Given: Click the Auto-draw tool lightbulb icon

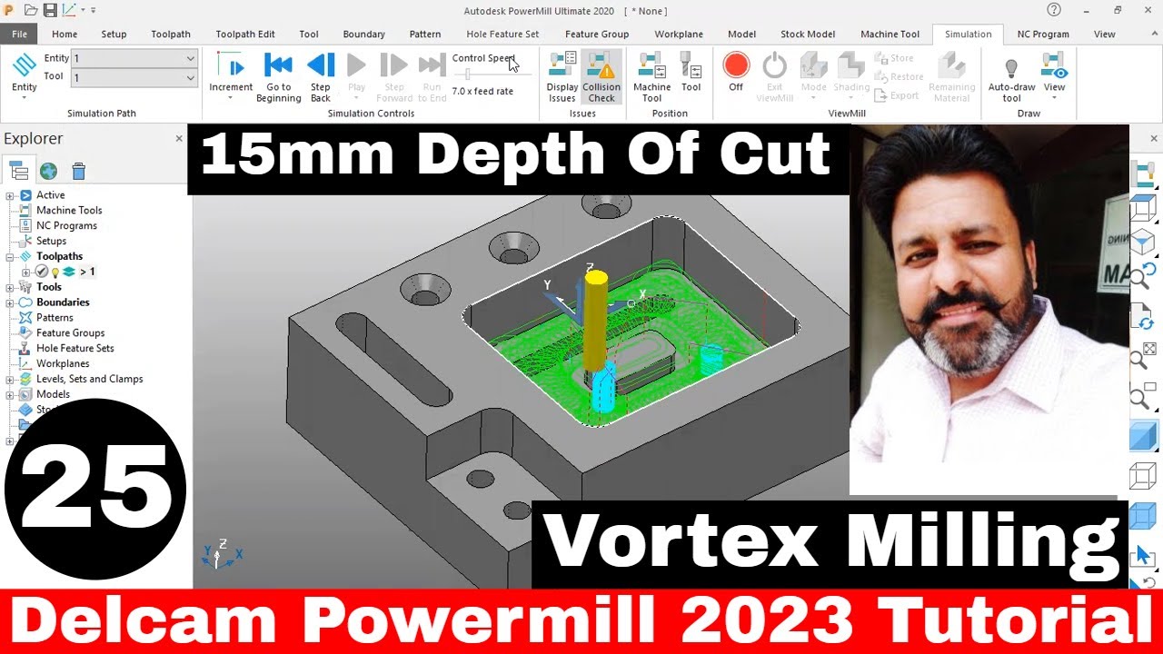Looking at the screenshot, I should point(1011,76).
